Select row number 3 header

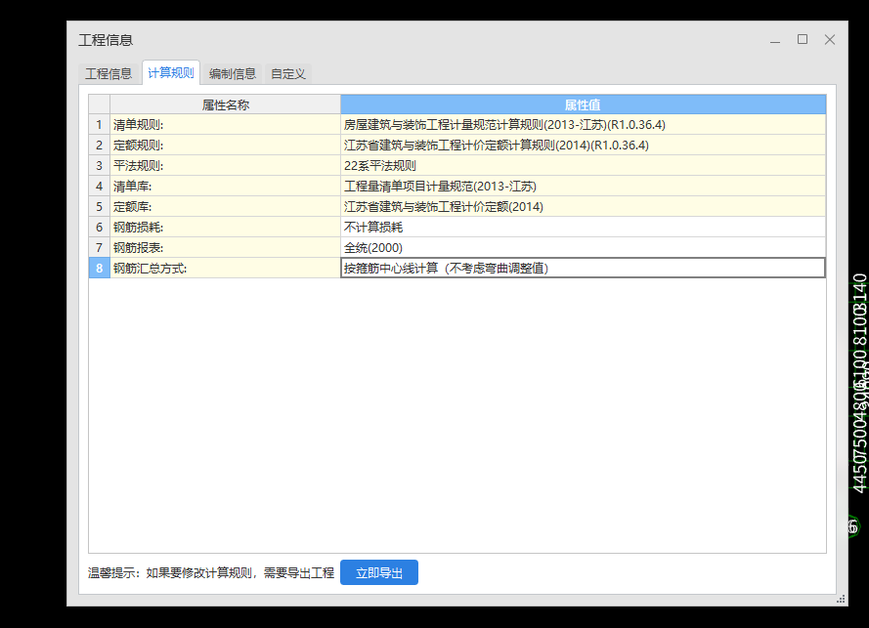(99, 166)
